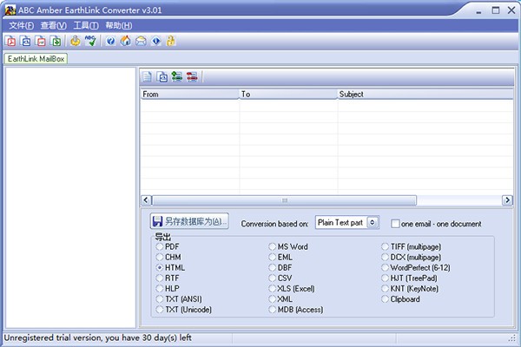This screenshot has height=347, width=521.
Task: Click the blue help question mark icon
Action: (x=110, y=41)
